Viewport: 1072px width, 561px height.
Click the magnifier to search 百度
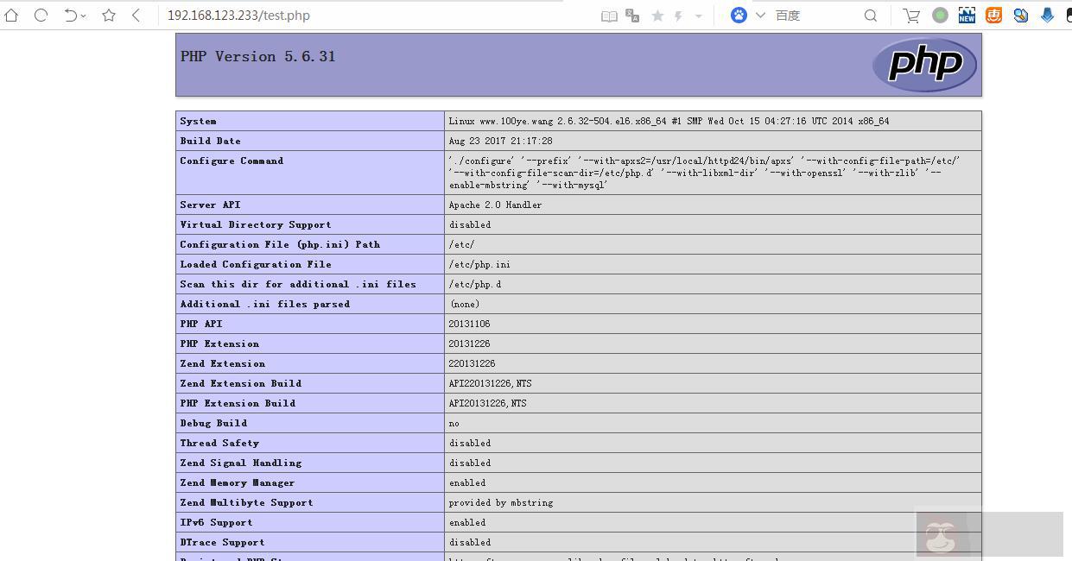pyautogui.click(x=870, y=15)
